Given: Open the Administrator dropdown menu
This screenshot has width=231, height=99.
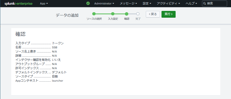Looking at the screenshot, I should click(x=104, y=4).
